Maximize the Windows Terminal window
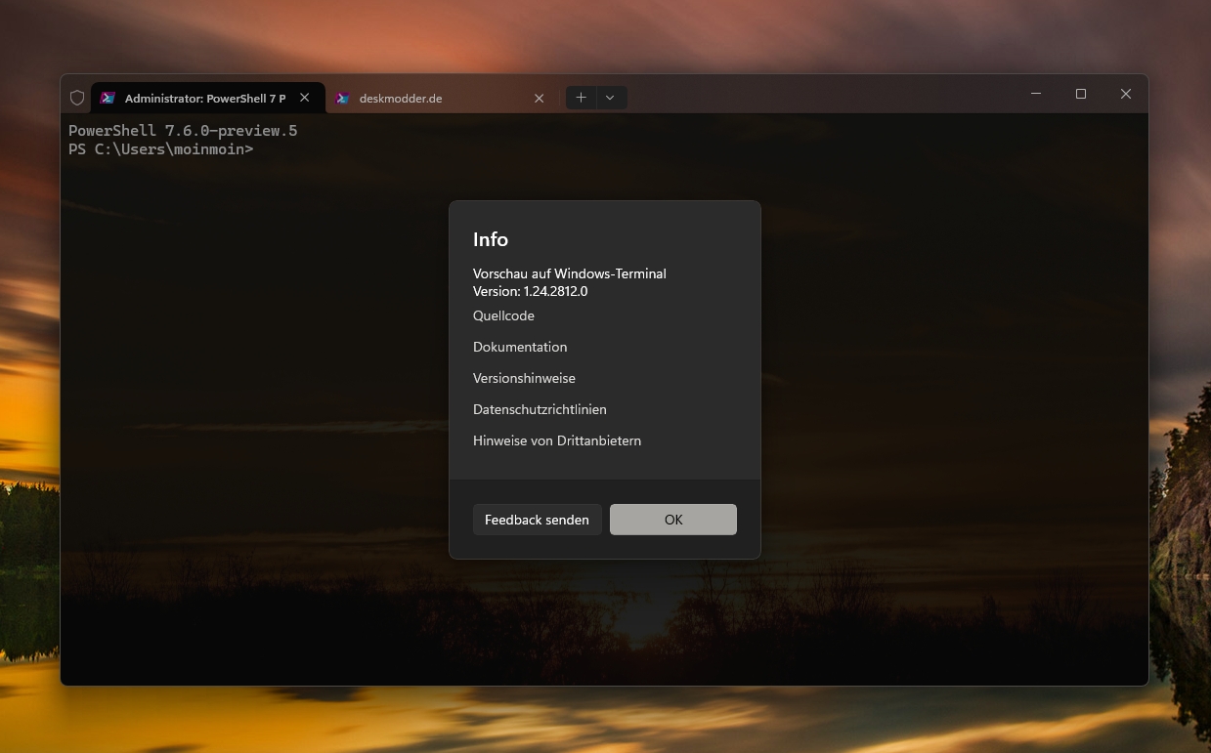1211x753 pixels. pos(1081,94)
